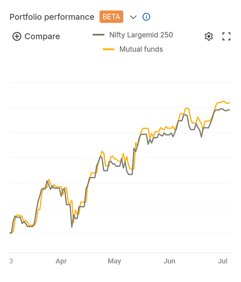
Task: Click the BETA badge
Action: pyautogui.click(x=111, y=17)
